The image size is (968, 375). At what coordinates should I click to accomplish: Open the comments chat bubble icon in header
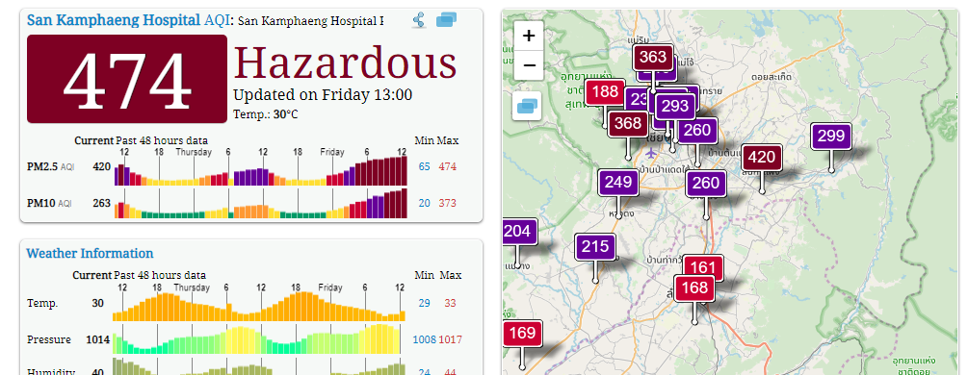tap(446, 20)
